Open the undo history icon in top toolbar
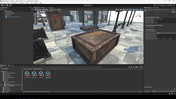 (155, 5)
